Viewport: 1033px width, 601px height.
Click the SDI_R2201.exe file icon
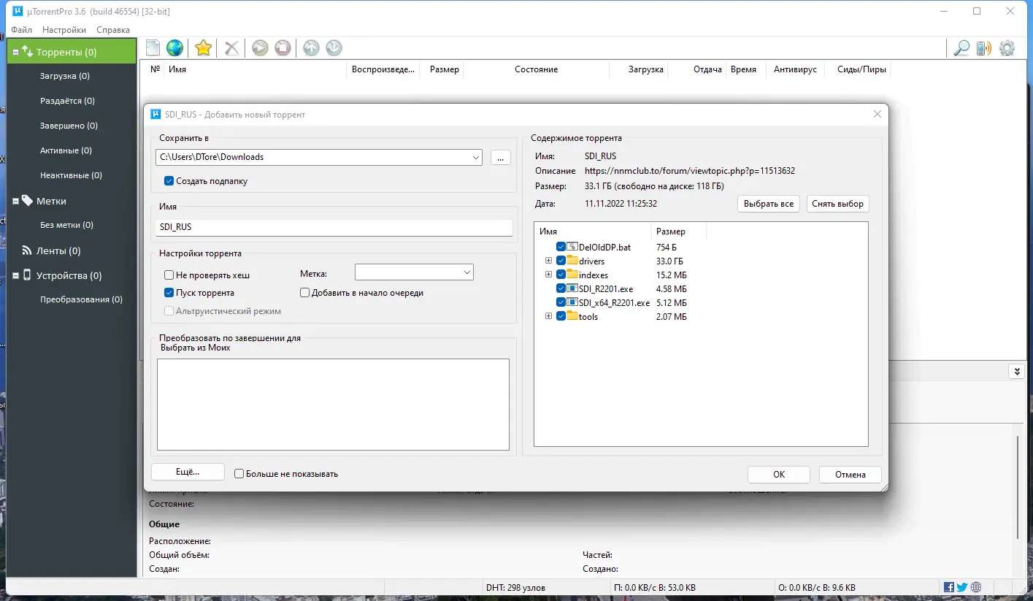click(x=572, y=288)
